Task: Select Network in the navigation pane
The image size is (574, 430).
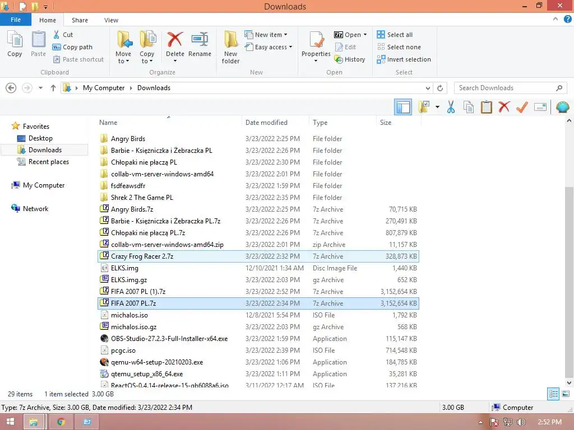Action: tap(35, 209)
